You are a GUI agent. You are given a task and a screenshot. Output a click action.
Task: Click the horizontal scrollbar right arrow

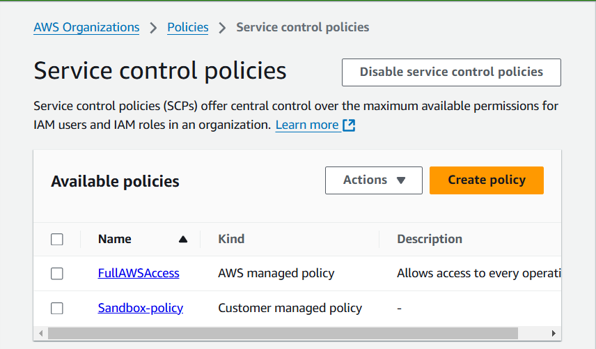pyautogui.click(x=554, y=334)
